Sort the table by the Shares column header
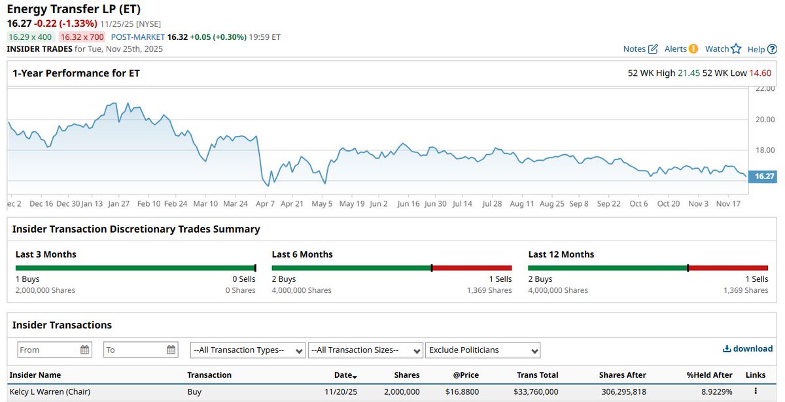785x402 pixels. coord(406,375)
